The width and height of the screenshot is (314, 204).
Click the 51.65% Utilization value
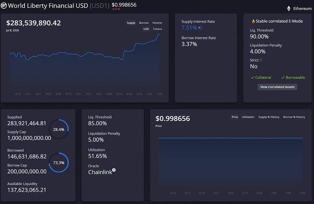(x=98, y=156)
